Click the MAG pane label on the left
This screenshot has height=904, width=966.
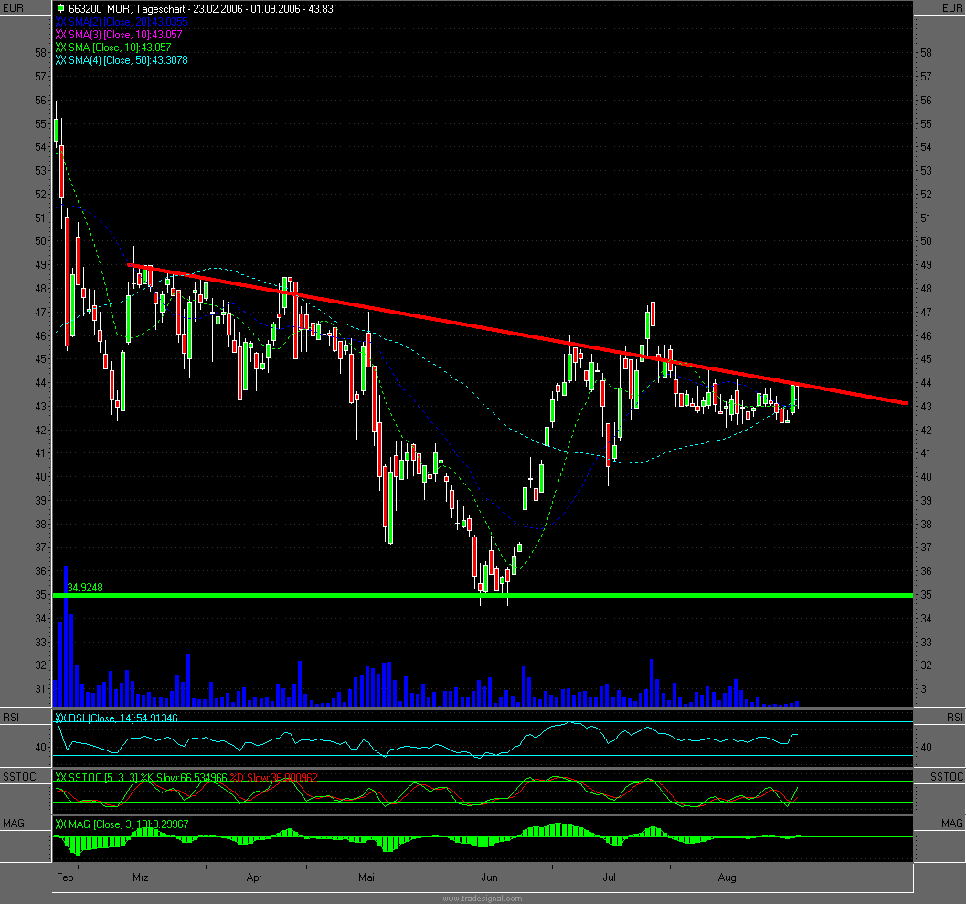pos(14,824)
